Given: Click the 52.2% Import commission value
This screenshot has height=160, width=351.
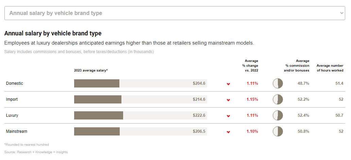Looking at the screenshot, I should 303,99.
